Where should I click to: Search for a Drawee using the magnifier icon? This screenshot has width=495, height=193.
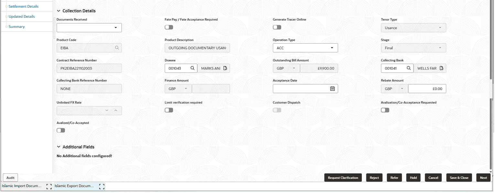click(192, 68)
